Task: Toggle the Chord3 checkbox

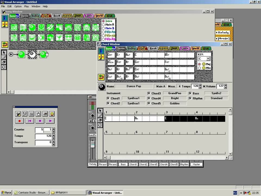Action: [149, 93]
